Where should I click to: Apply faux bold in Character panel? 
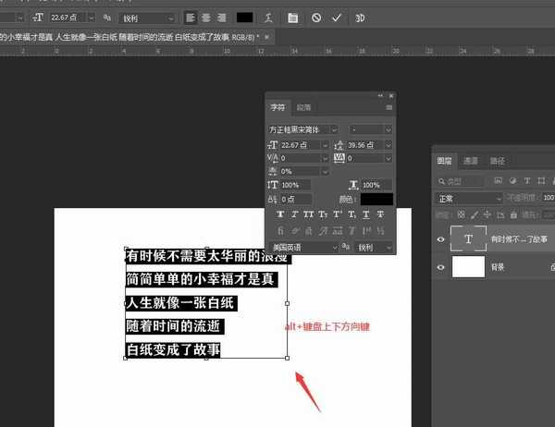tap(280, 214)
